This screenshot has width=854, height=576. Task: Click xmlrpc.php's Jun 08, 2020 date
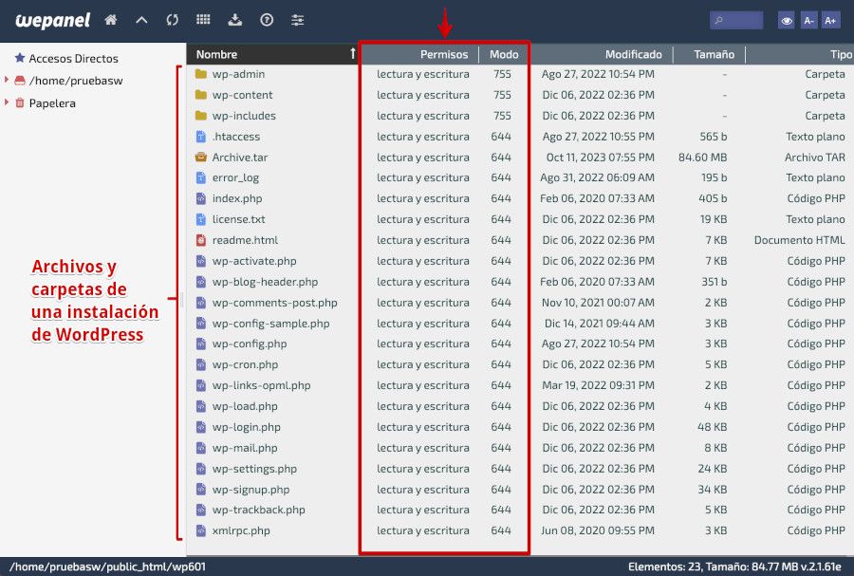598,530
